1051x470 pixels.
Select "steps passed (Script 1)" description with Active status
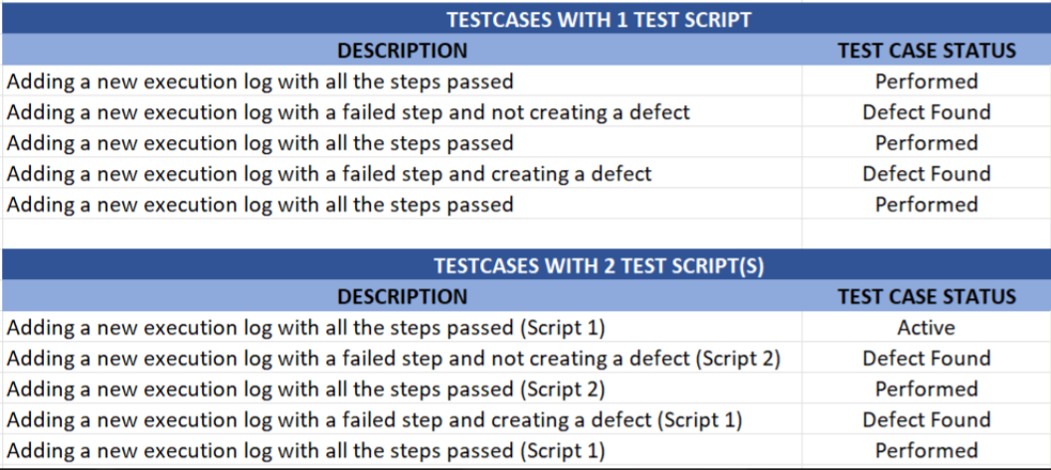[402, 327]
